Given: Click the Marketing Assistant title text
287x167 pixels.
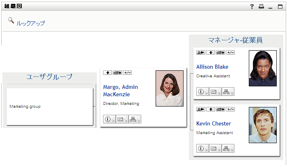Looking at the screenshot, I should coord(214,133).
